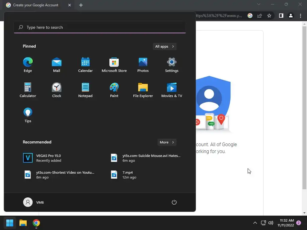Select the Create your Google Account tab
Image resolution: width=307 pixels, height=230 pixels.
point(36,5)
